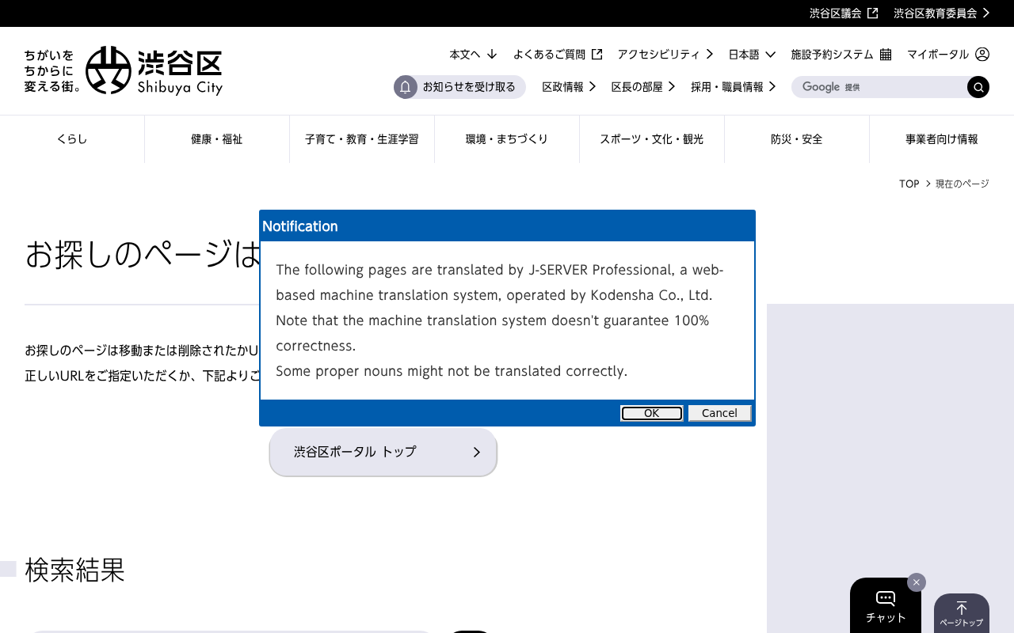
Task: Click the calendar icon beside 施設予約システム
Action: pyautogui.click(x=886, y=54)
